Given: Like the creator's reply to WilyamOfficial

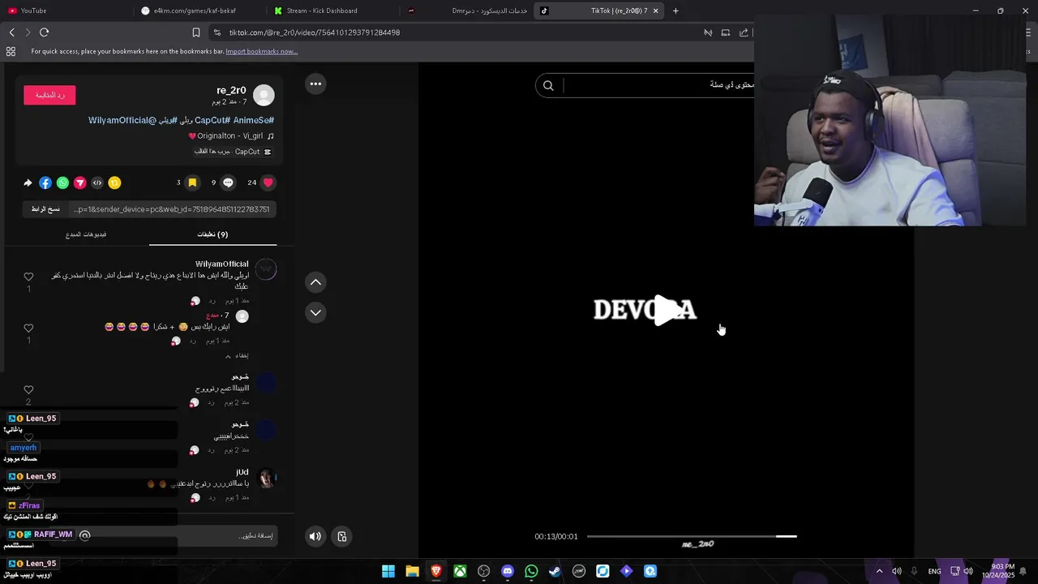Looking at the screenshot, I should pyautogui.click(x=28, y=328).
